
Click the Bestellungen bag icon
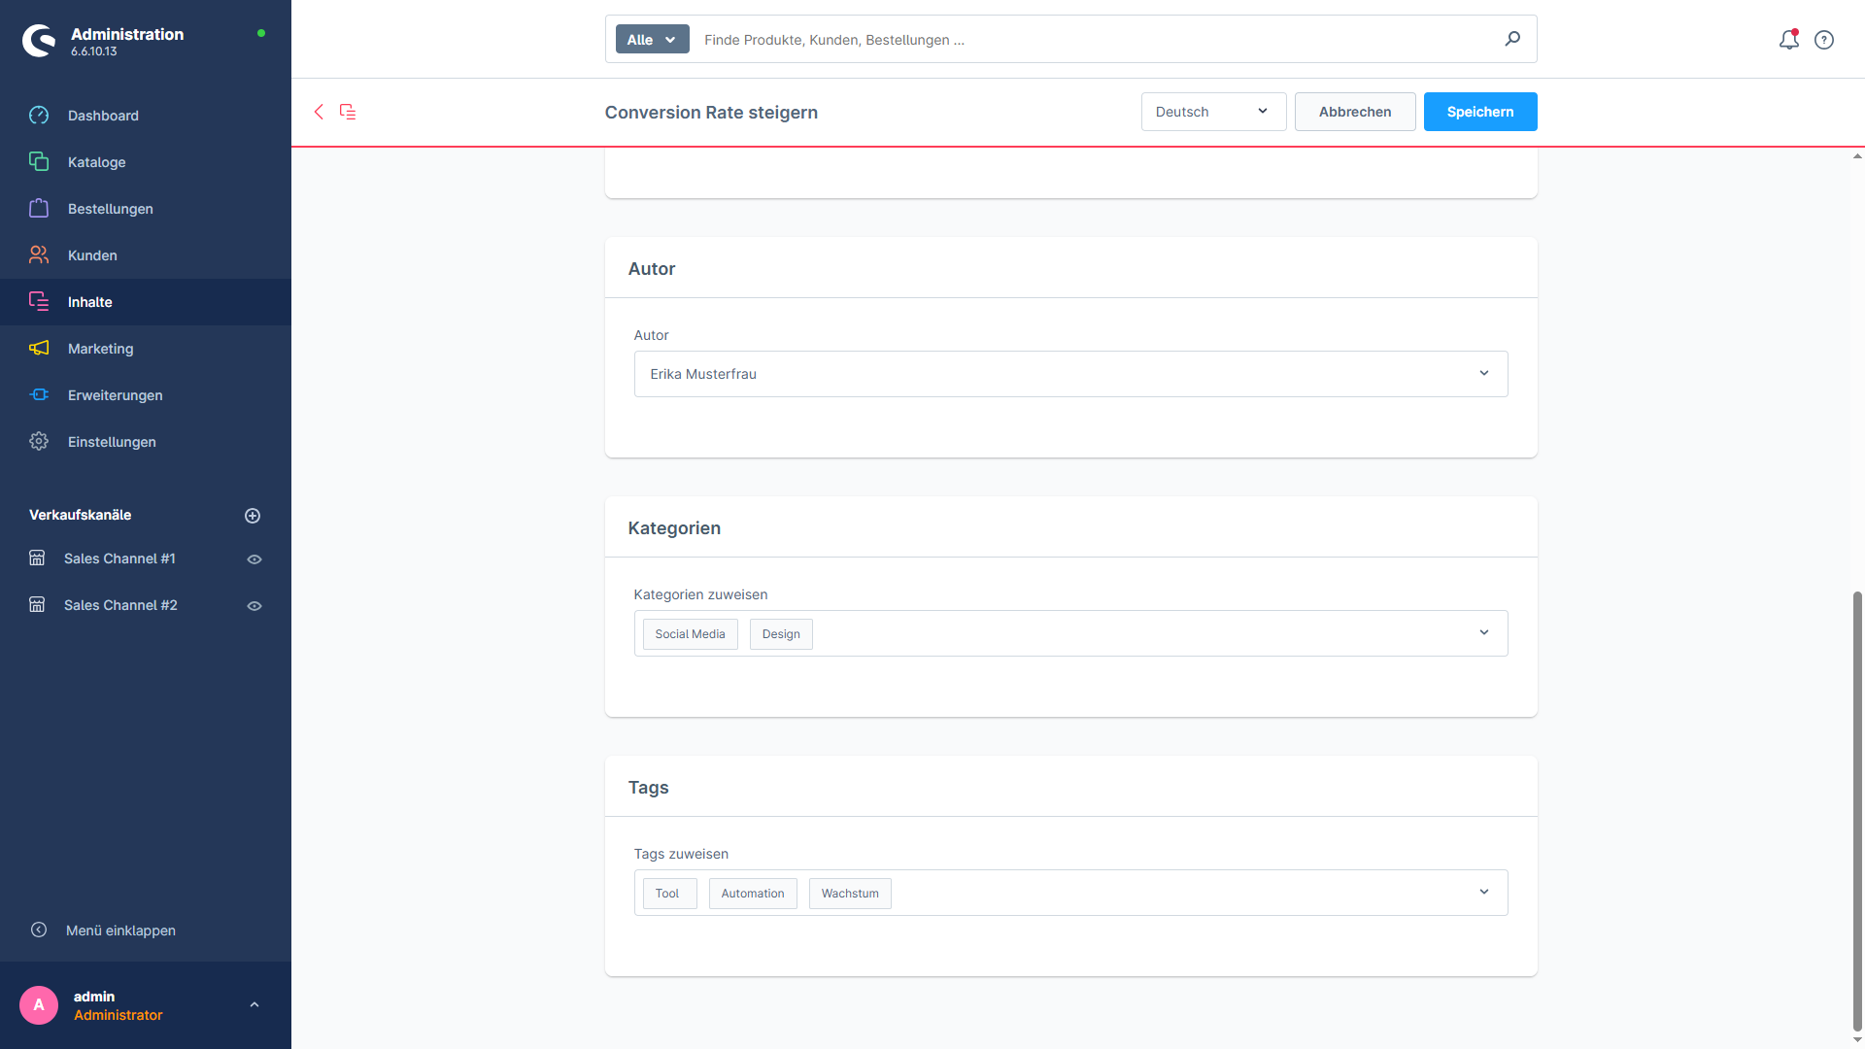click(x=39, y=209)
